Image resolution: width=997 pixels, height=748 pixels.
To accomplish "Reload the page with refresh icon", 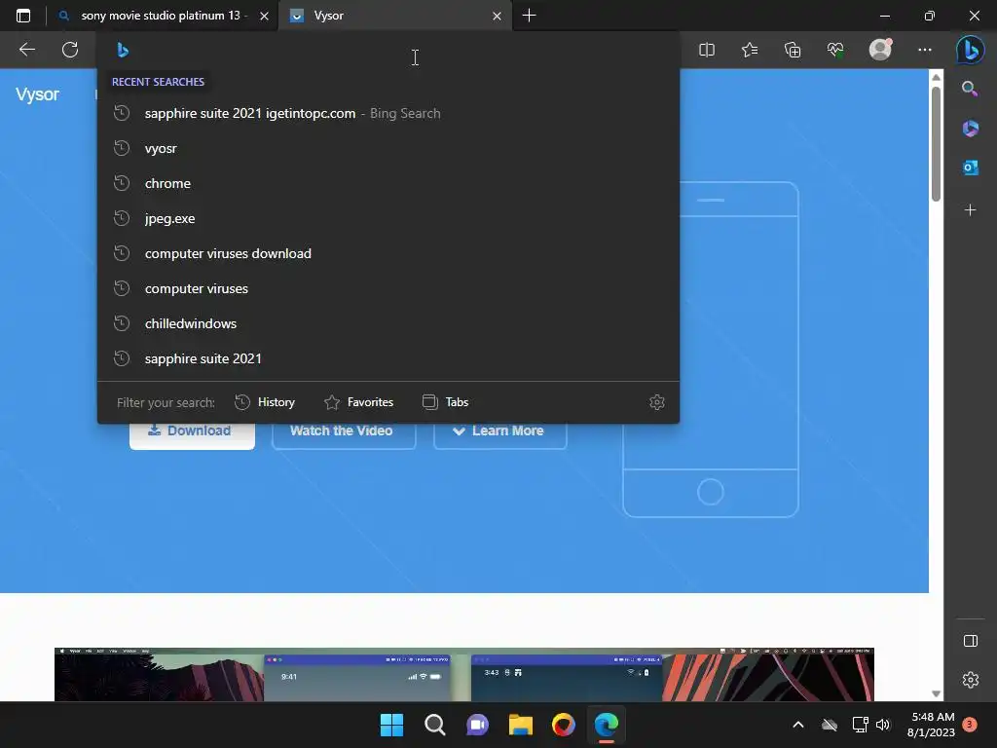I will point(70,50).
